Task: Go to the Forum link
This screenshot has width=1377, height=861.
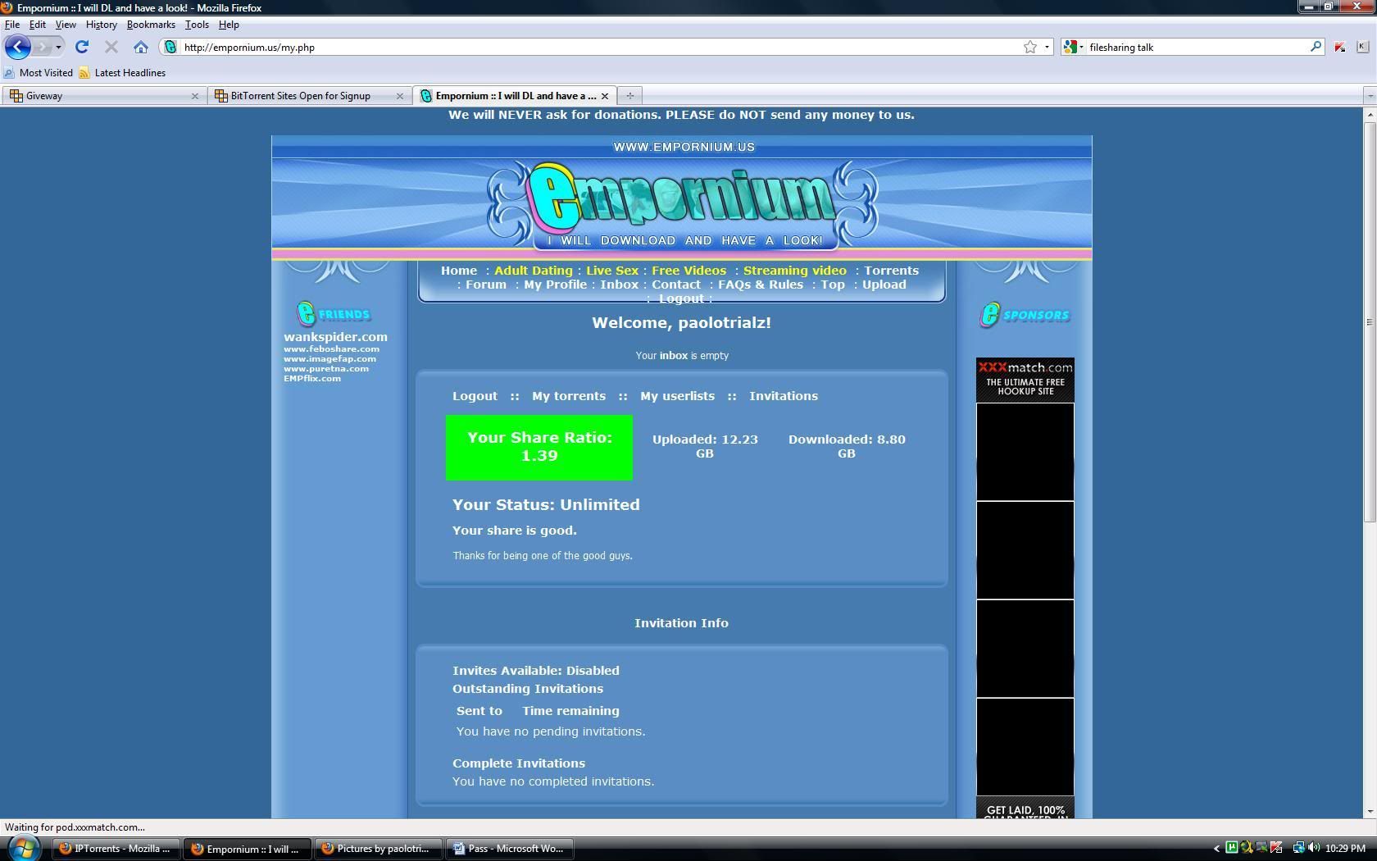Action: coord(486,285)
